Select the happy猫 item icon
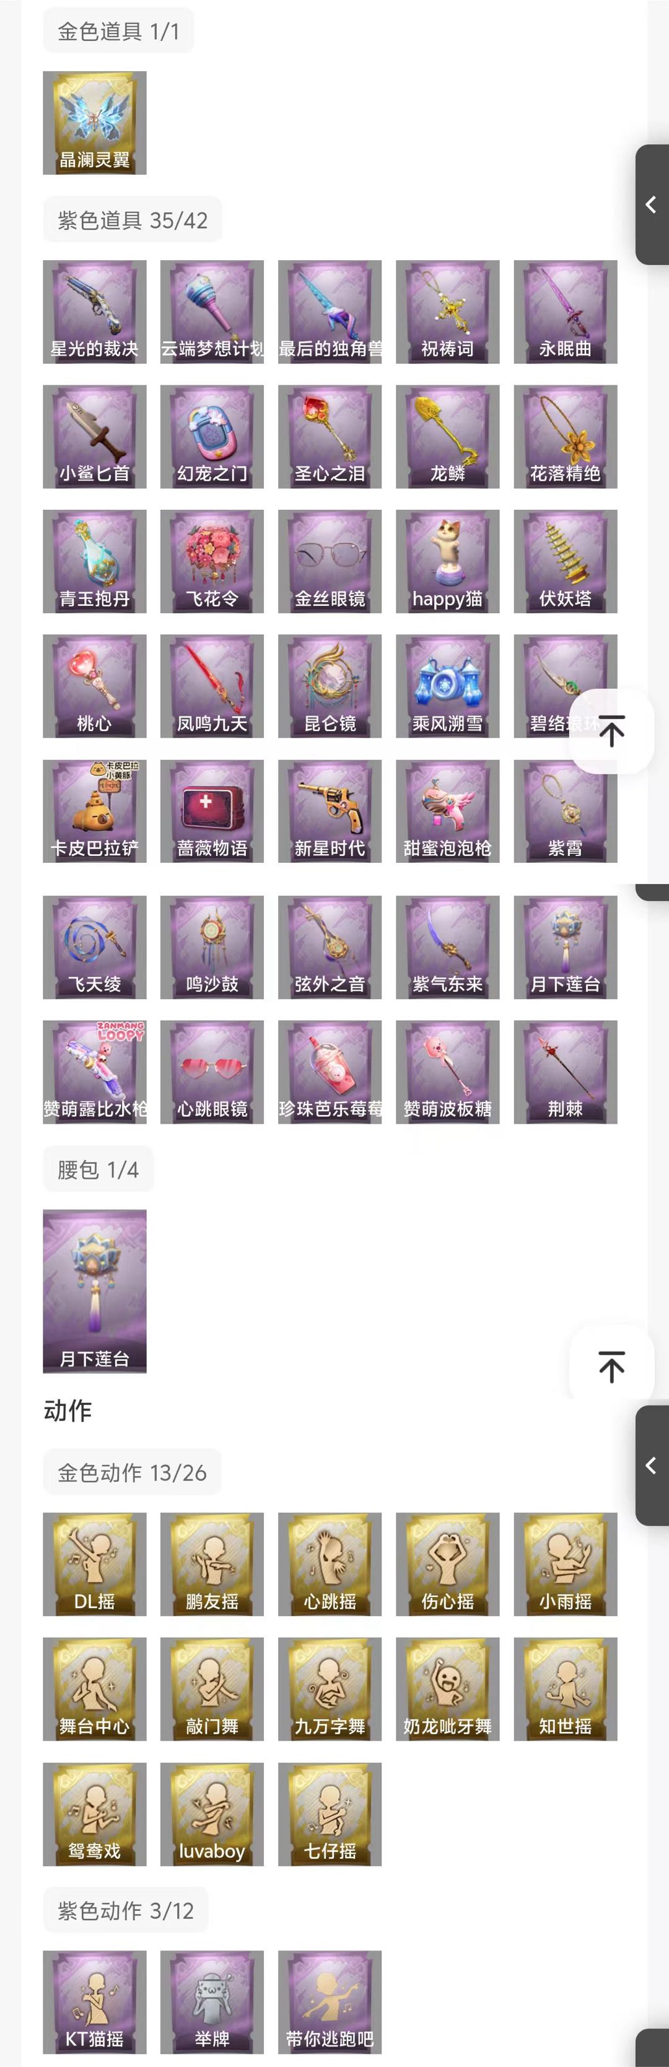The image size is (669, 2067). pos(448,562)
